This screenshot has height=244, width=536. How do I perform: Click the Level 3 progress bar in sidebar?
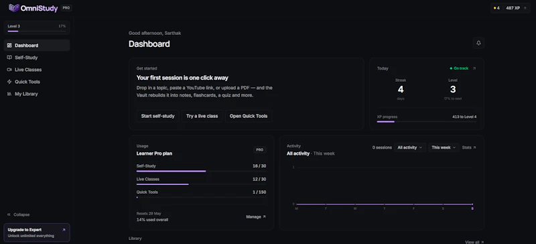37,31
